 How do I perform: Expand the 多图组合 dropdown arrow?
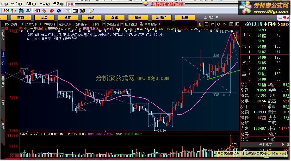[122, 24]
